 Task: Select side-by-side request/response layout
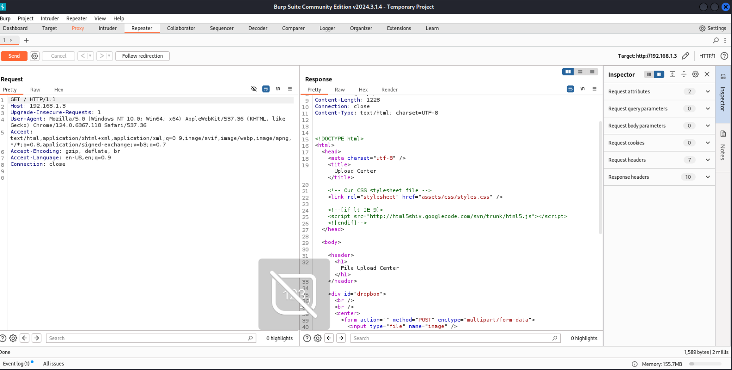pos(568,72)
